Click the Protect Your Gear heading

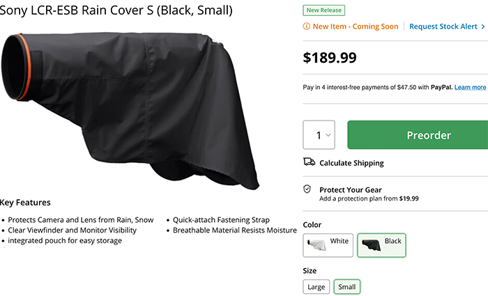click(350, 189)
